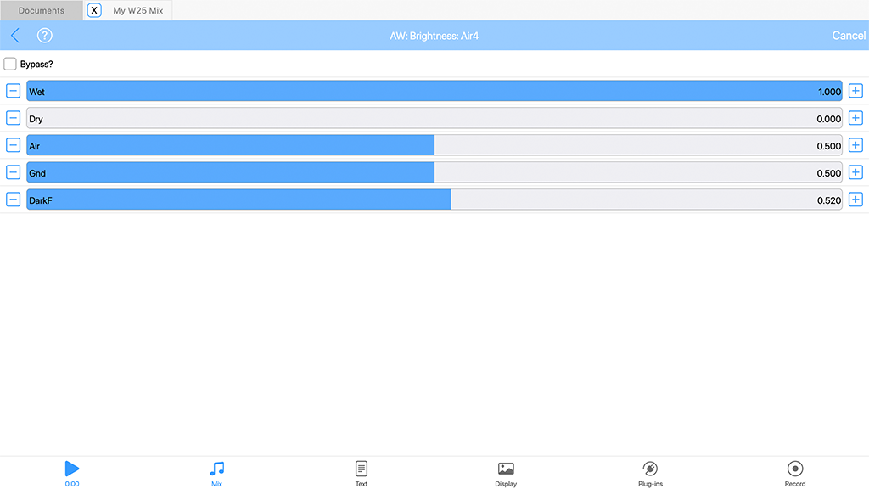This screenshot has width=869, height=489.
Task: Click the back arrow icon
Action: point(15,36)
